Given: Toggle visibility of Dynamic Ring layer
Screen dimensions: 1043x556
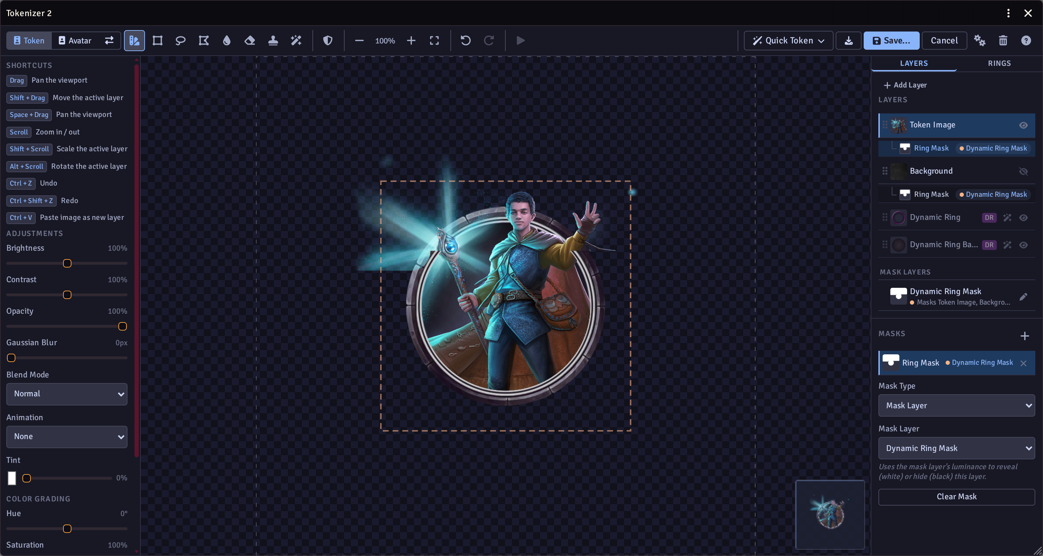Looking at the screenshot, I should point(1023,218).
